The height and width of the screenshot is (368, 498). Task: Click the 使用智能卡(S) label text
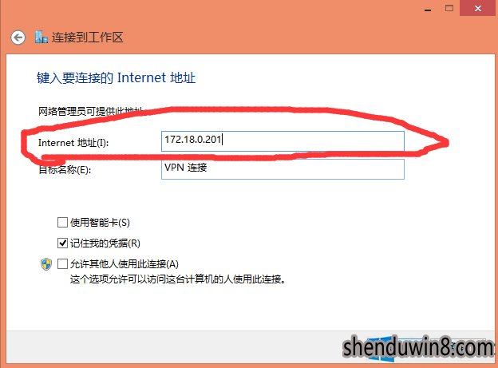click(x=100, y=223)
